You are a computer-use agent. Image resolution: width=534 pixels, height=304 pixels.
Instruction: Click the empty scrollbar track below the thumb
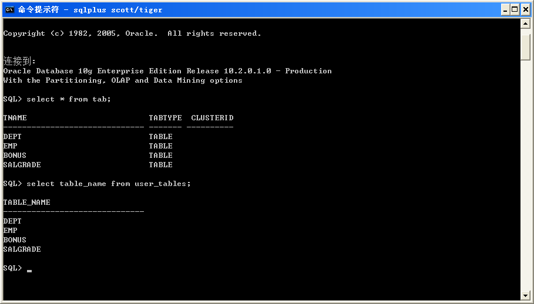point(526,176)
